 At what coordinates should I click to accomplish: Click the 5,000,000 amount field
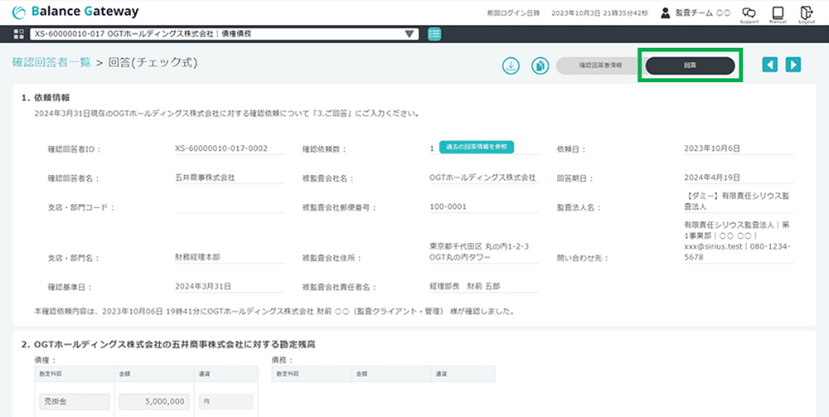tap(156, 402)
